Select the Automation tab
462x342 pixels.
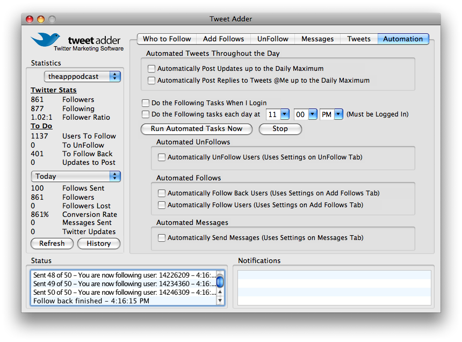point(403,39)
